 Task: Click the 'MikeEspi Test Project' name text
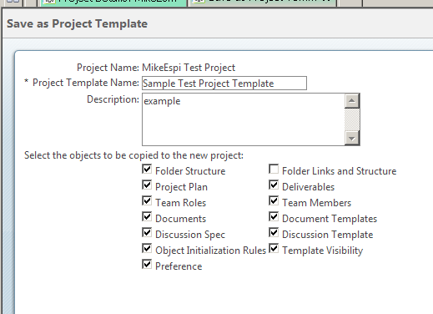pos(189,68)
